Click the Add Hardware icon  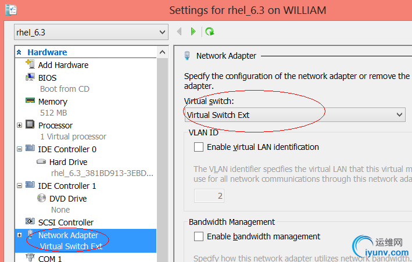(x=31, y=64)
